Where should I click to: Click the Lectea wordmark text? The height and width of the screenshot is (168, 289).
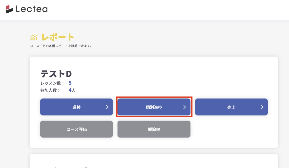point(32,9)
